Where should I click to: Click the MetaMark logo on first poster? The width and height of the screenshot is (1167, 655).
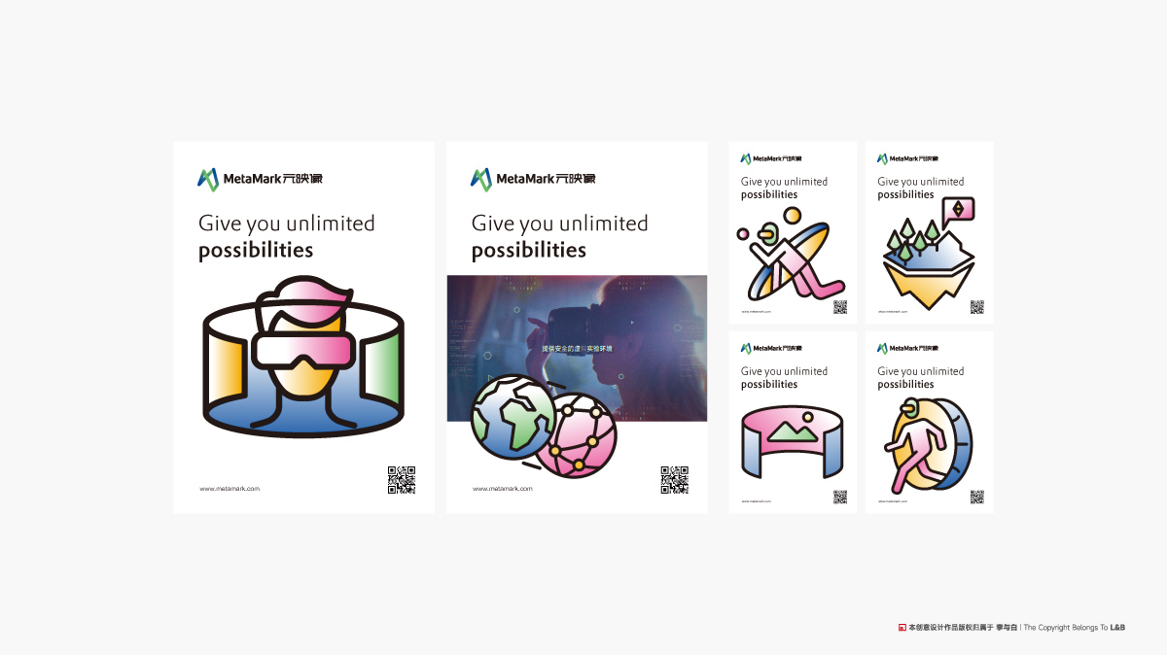260,179
